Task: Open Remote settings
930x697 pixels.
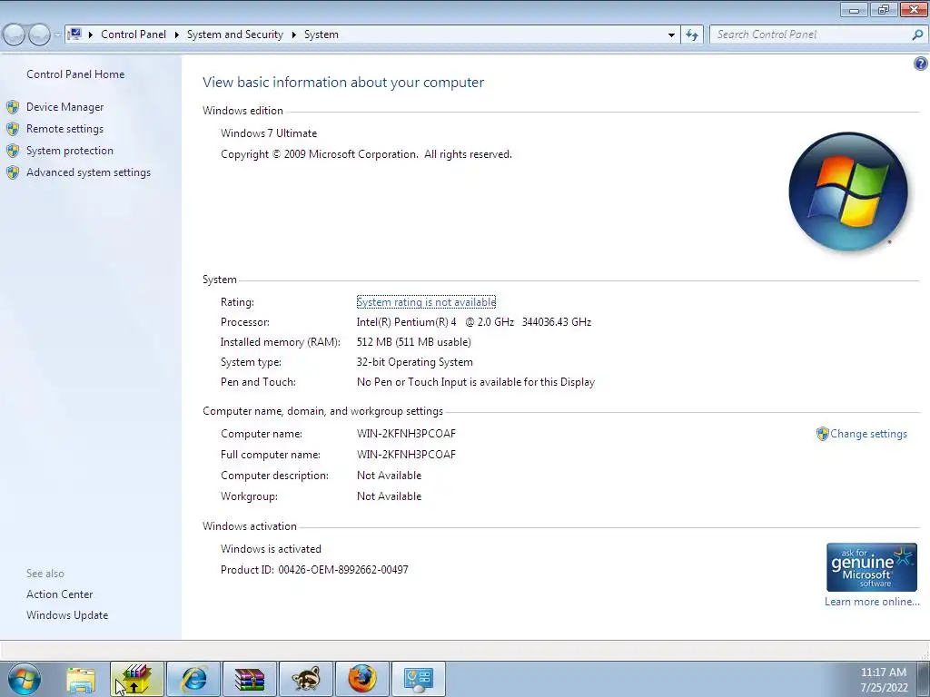Action: click(x=64, y=129)
